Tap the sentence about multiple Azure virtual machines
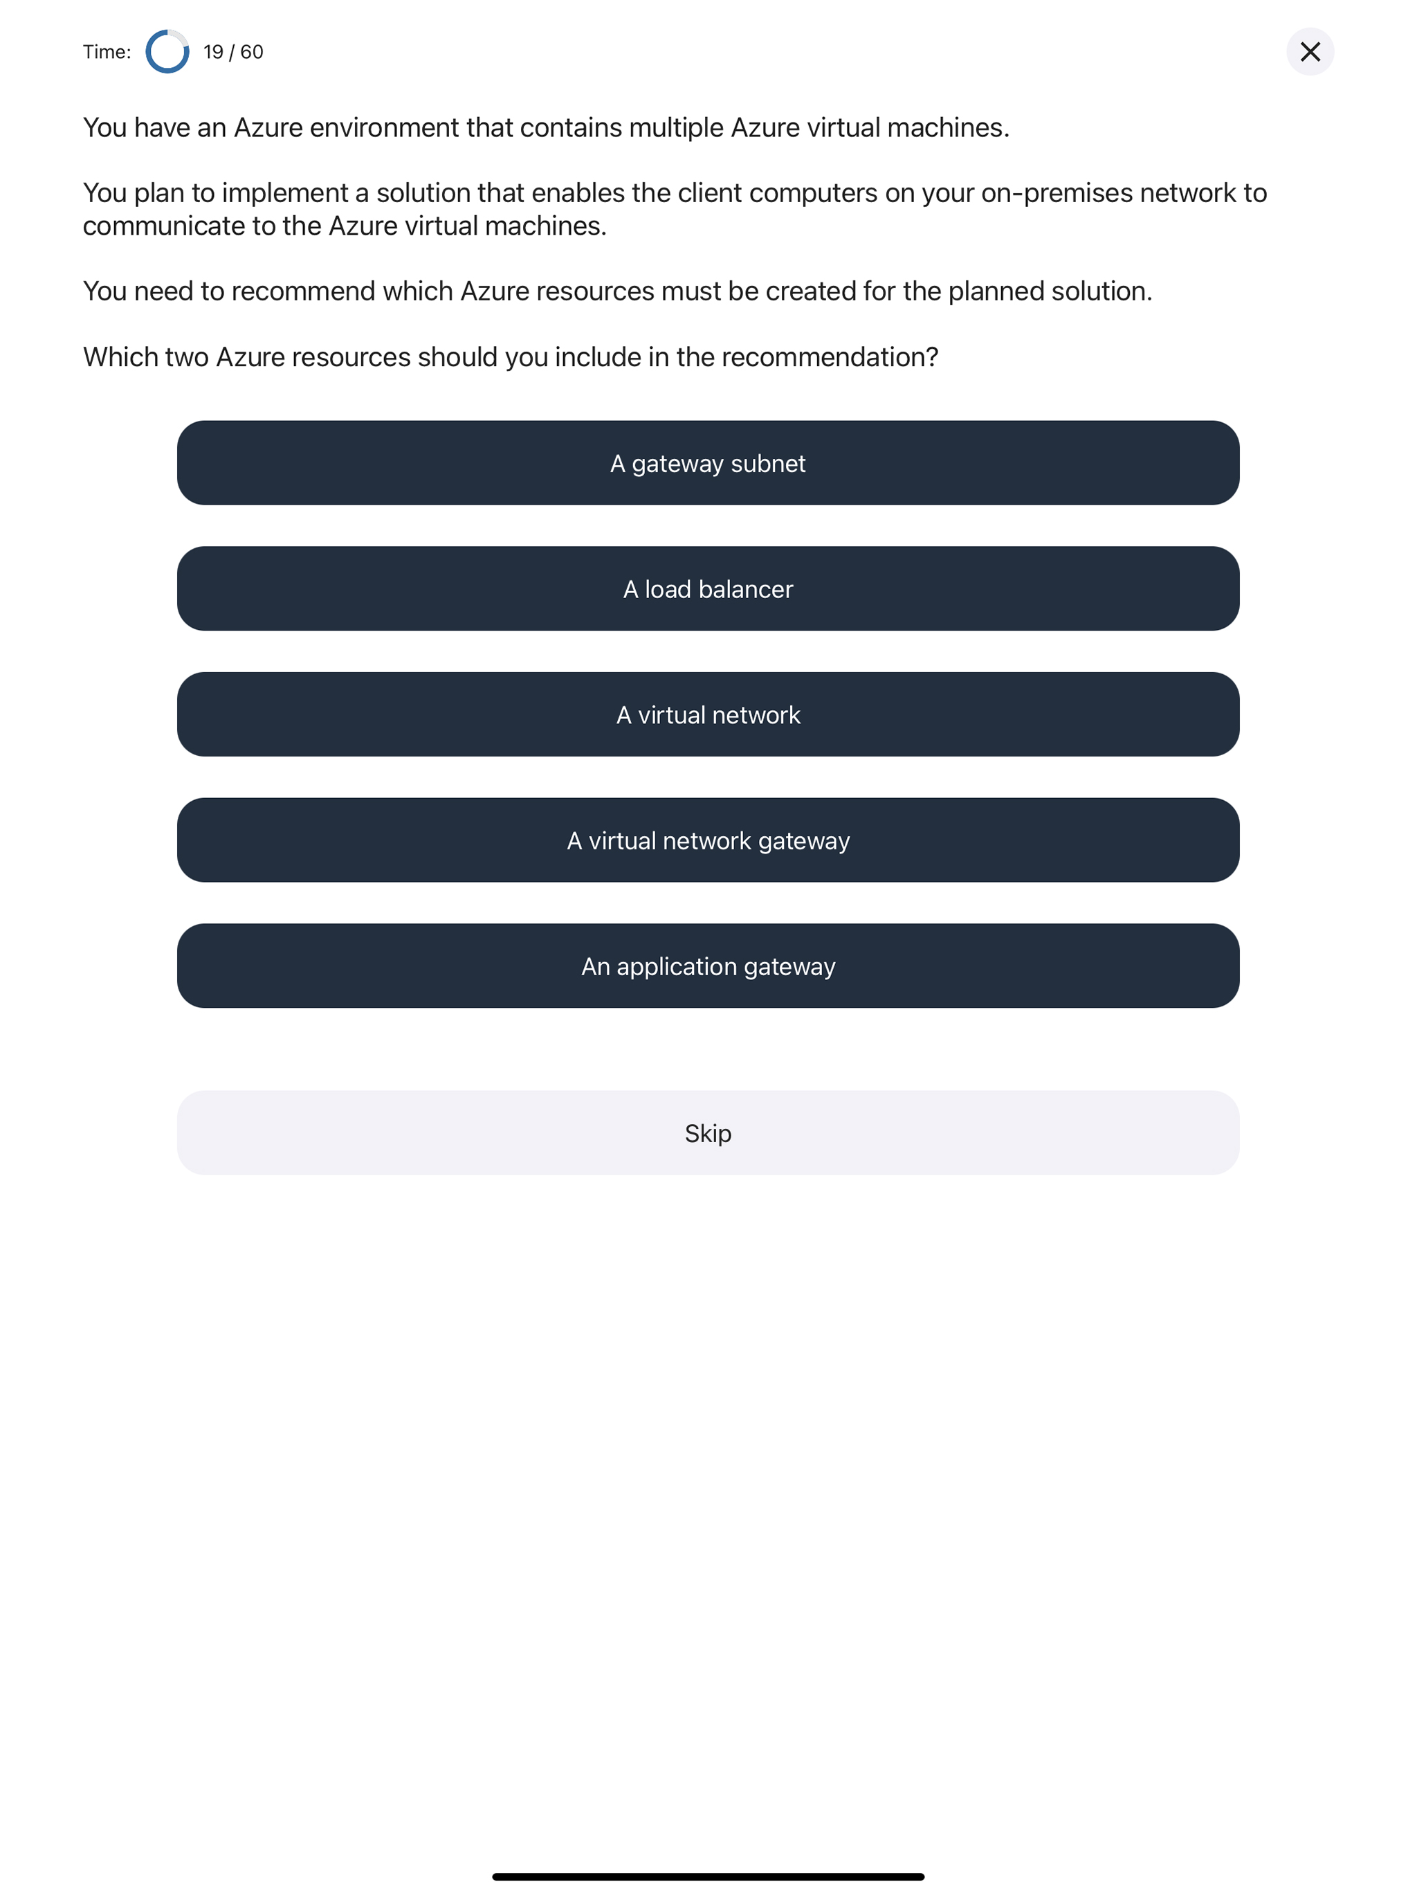 tap(546, 127)
